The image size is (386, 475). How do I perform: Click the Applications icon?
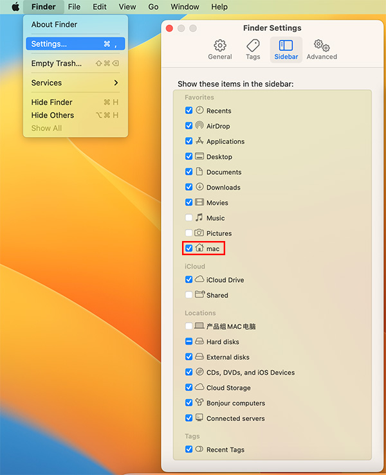click(x=199, y=141)
